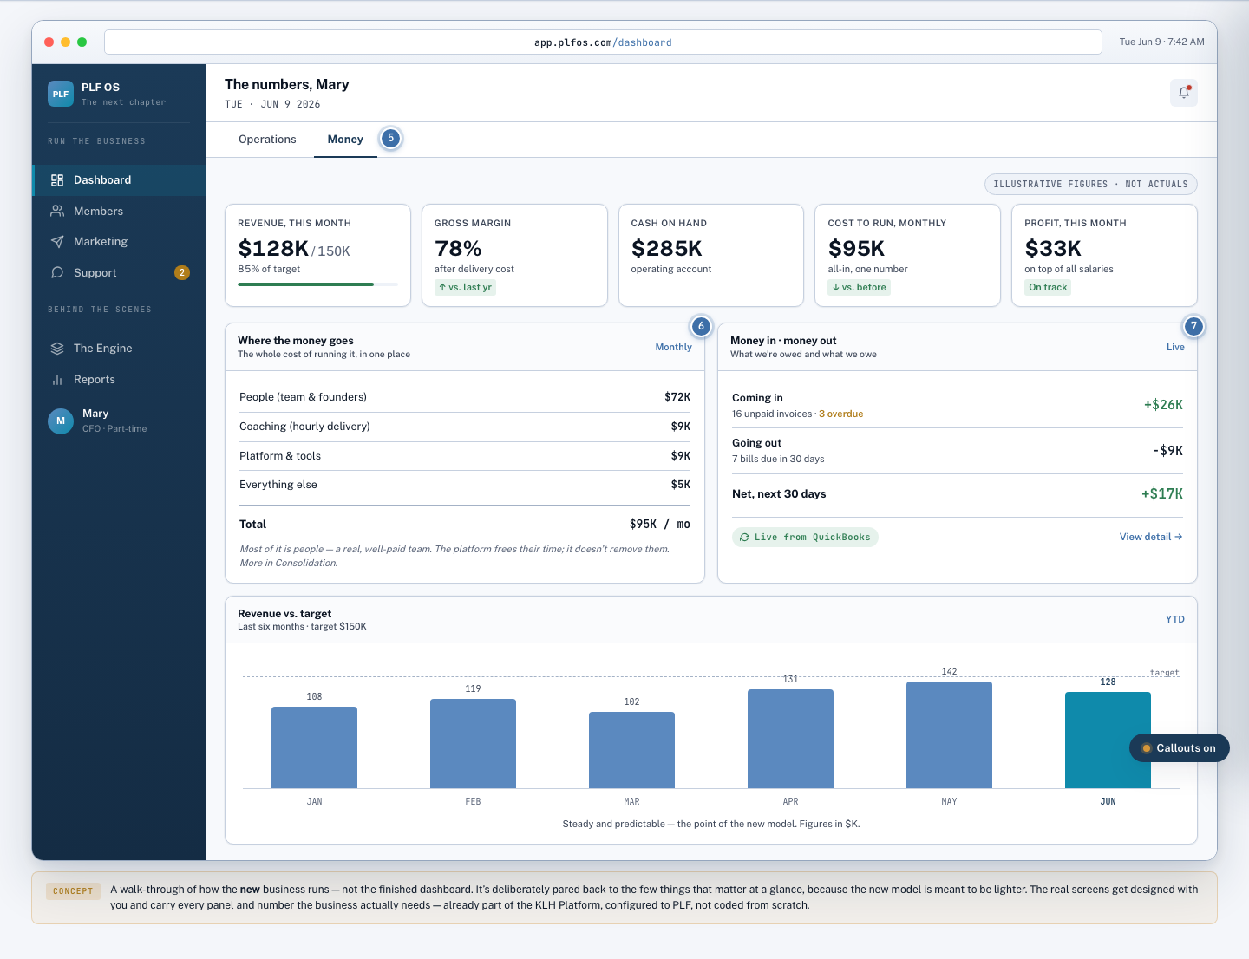
Task: Click the Profit, this month card
Action: (x=1104, y=255)
